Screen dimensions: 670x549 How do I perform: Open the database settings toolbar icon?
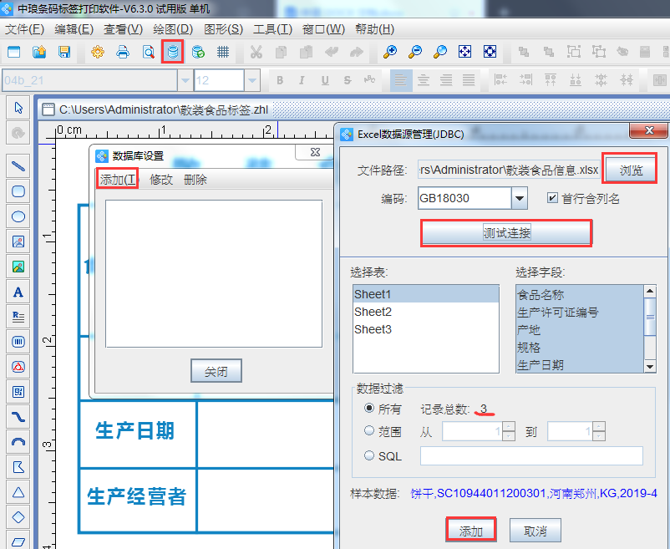(173, 51)
